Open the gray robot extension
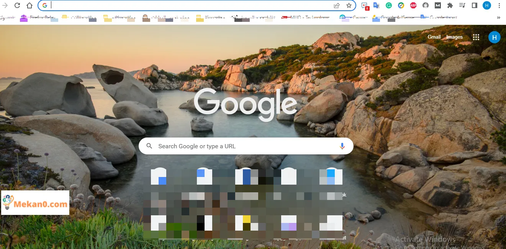This screenshot has height=249, width=506. (426, 5)
